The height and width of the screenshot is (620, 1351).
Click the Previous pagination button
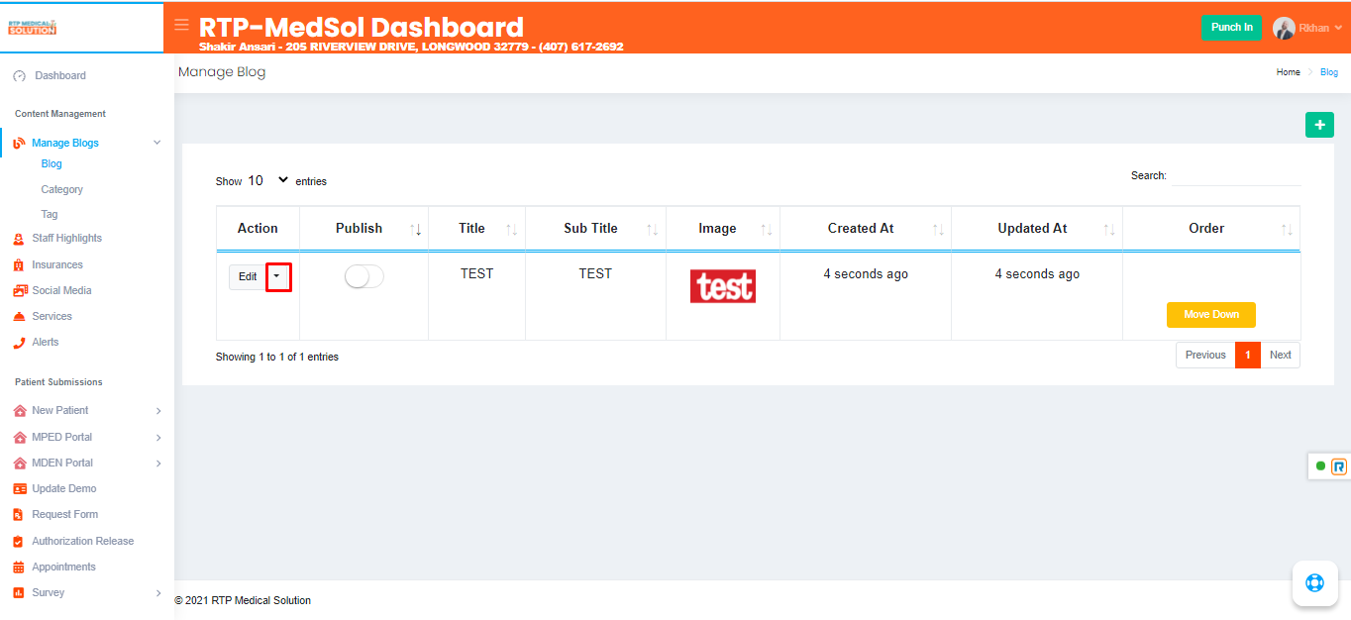[1205, 356]
